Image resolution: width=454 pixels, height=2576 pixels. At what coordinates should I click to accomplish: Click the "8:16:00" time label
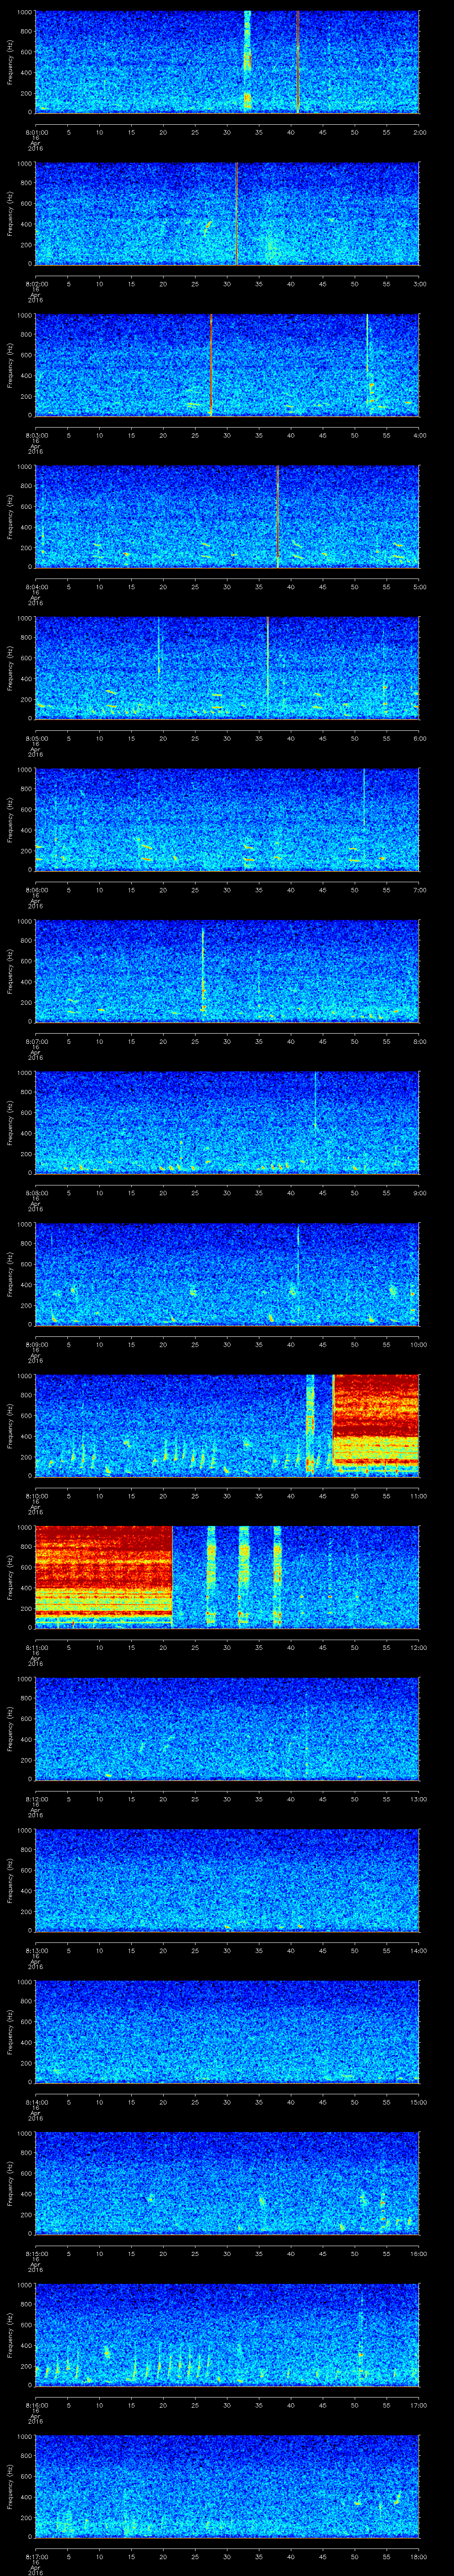coord(36,2405)
